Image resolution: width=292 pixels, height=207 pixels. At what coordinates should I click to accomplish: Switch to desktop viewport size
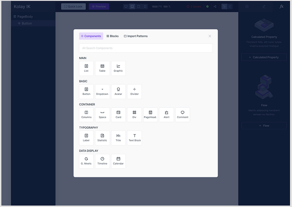tap(126, 6)
